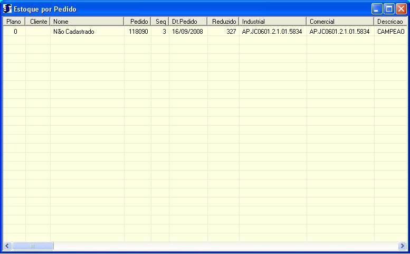Click the Comercial column header
This screenshot has width=410, height=254.
point(340,22)
